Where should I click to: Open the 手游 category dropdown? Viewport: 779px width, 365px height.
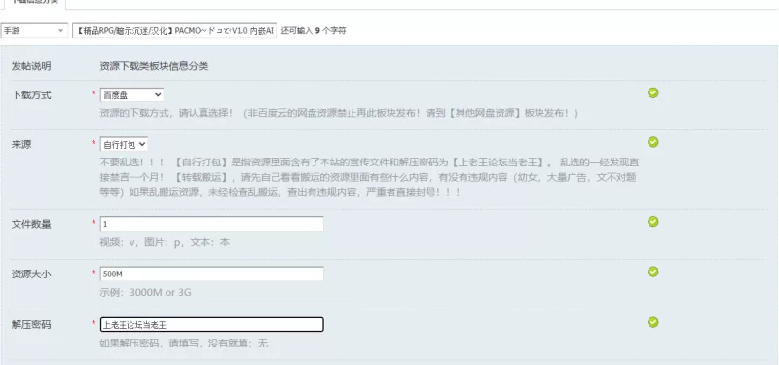click(34, 31)
